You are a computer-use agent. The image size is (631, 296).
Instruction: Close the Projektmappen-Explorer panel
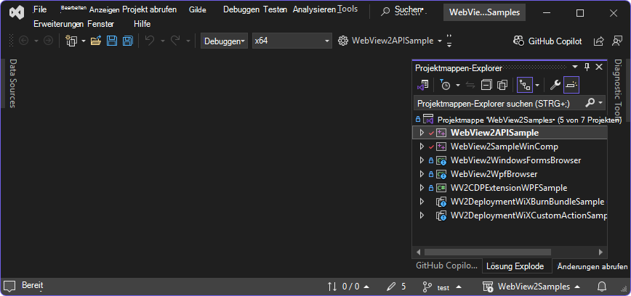(599, 67)
